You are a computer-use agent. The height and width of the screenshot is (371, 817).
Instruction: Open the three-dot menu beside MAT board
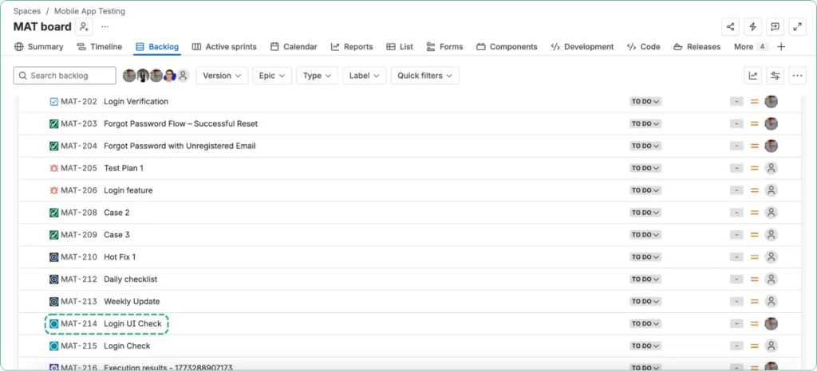[105, 26]
